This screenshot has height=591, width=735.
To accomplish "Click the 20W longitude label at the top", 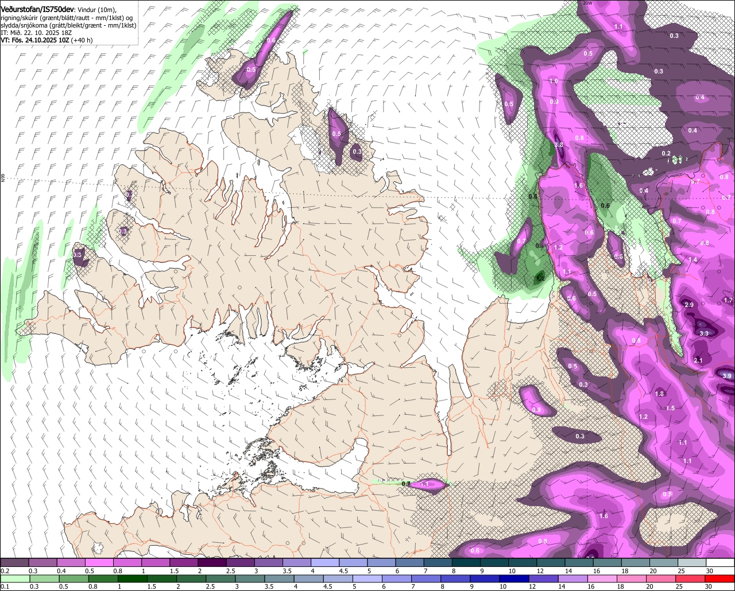I will [587, 3].
